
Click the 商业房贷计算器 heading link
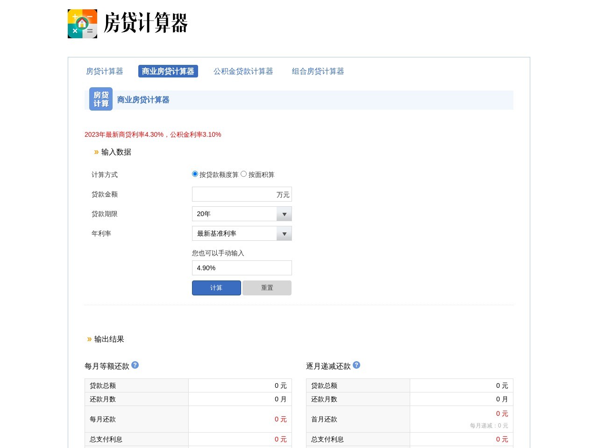pyautogui.click(x=143, y=99)
